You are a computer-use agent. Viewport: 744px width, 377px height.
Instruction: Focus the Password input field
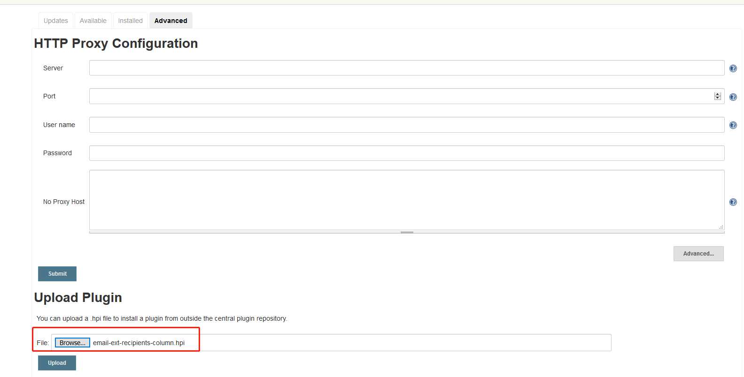tap(407, 153)
